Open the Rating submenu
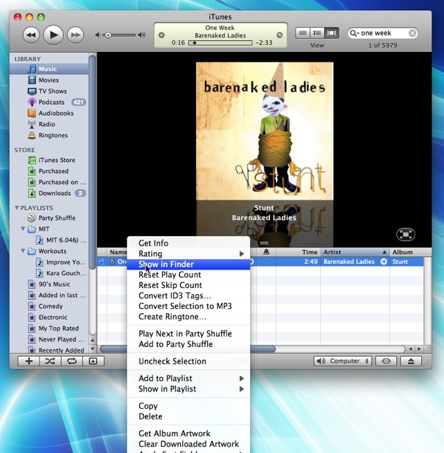The image size is (444, 453). [x=188, y=254]
